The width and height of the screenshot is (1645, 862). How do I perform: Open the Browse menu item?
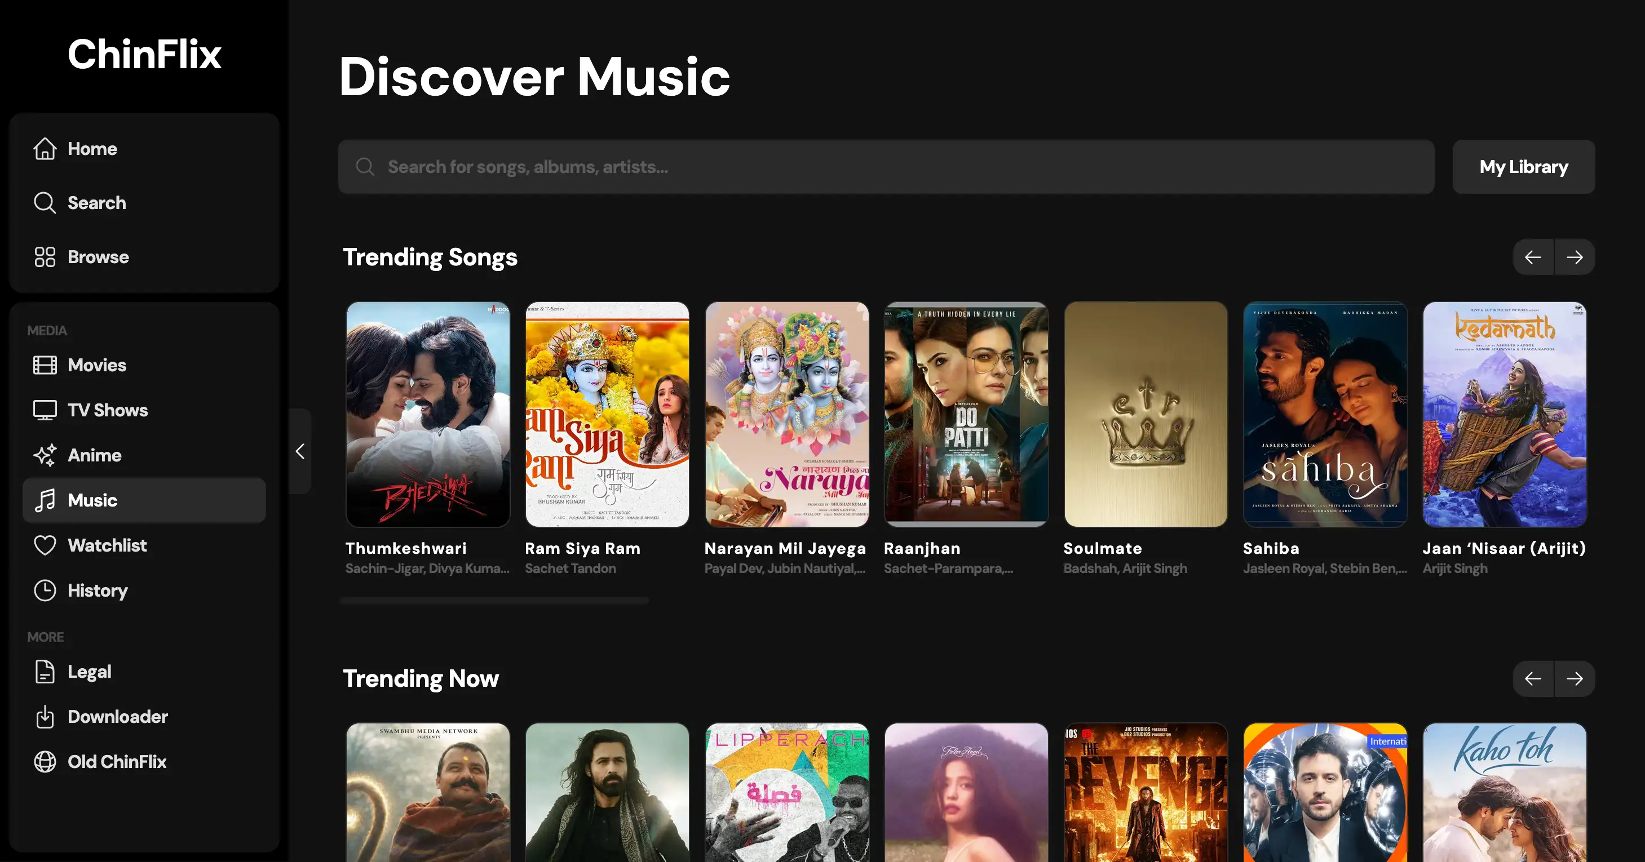(144, 257)
